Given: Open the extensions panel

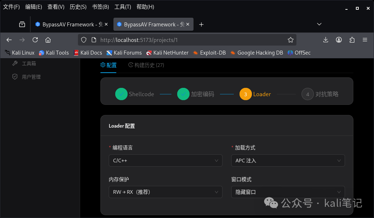Looking at the screenshot, I should coord(352,40).
